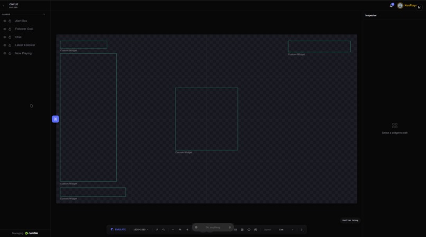Select the top-right Custom Widget box
Viewport: 426px width, 237px height.
point(319,46)
